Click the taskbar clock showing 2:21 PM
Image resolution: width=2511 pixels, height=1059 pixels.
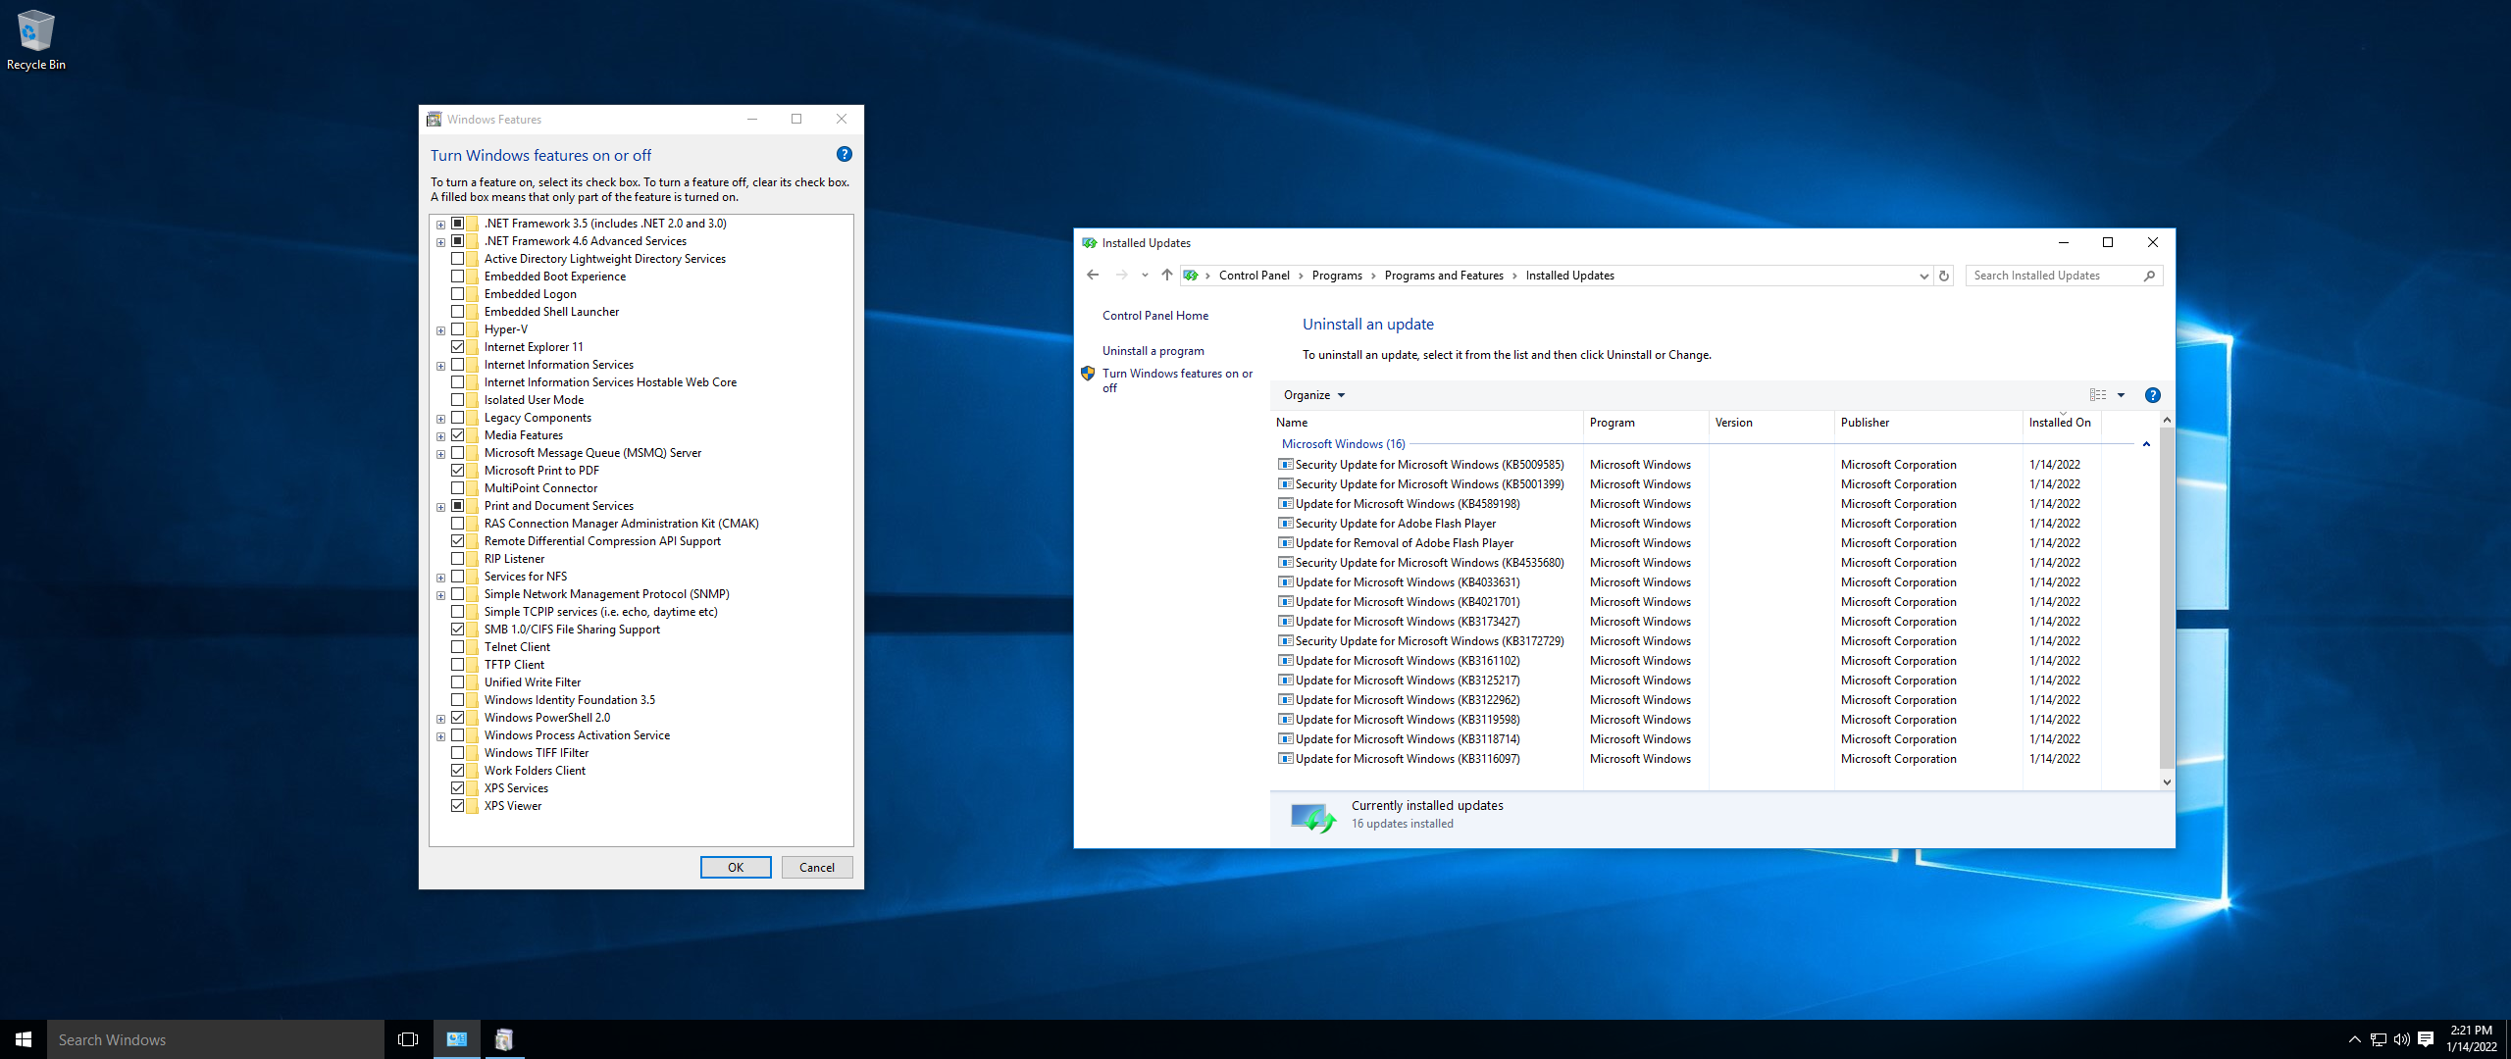click(2470, 1039)
